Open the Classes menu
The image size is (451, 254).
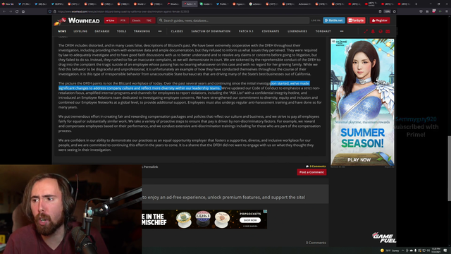[x=177, y=31]
